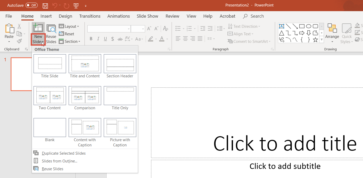
Task: Switch to the Design tab
Action: pos(65,16)
